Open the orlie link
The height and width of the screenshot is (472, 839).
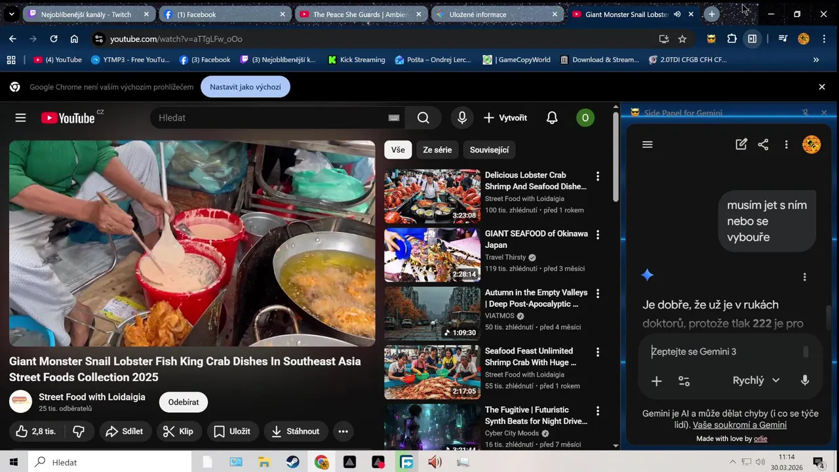[x=760, y=439]
